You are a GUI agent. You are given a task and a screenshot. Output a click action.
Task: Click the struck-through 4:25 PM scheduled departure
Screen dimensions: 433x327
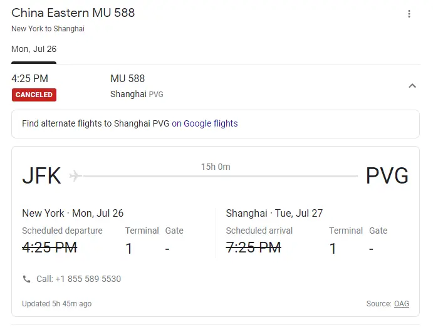click(x=50, y=247)
